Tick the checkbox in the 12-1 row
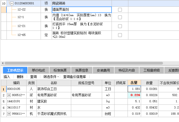Viewport: 179px width, 122px height. pyautogui.click(x=120, y=17)
